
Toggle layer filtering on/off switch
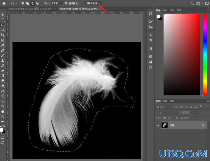coord(200,107)
